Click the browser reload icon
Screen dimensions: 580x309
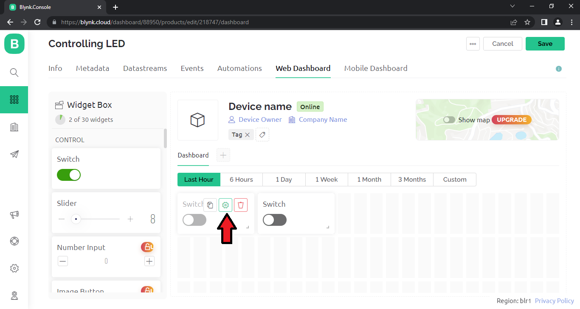[x=37, y=22]
